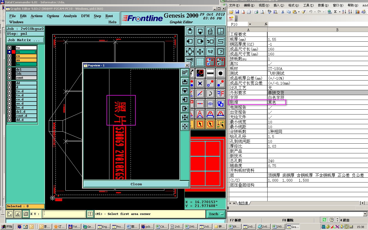Click the zoom in arrows icon
Screen dimensions: 368x230
pyautogui.click(x=200, y=52)
